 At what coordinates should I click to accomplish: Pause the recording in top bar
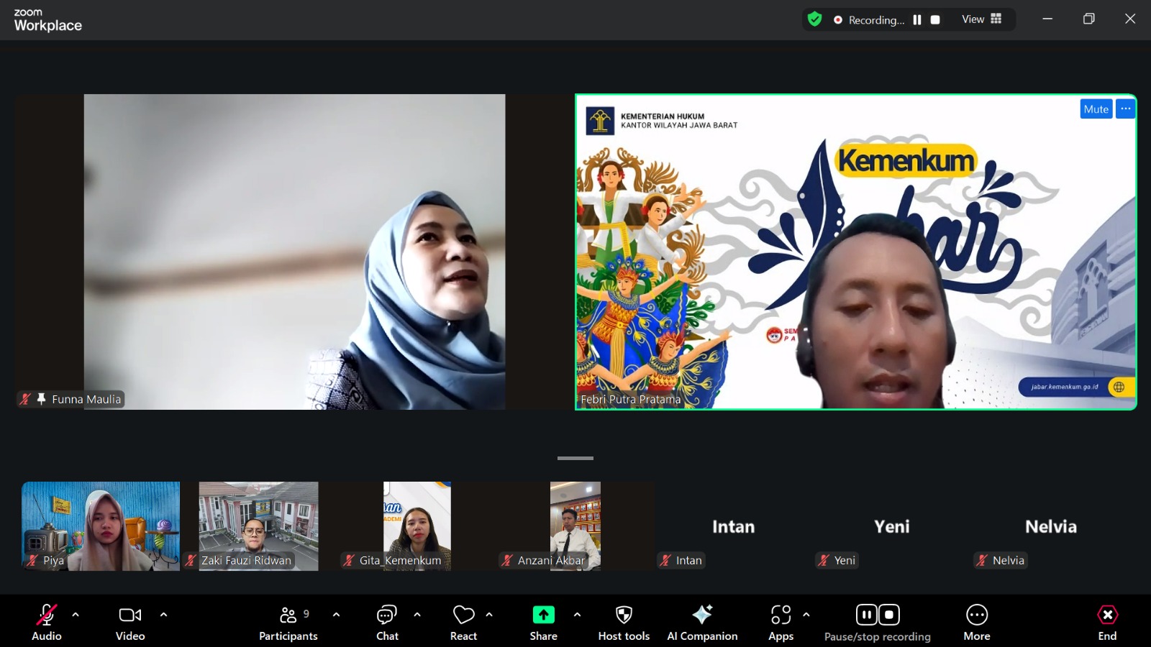(917, 20)
